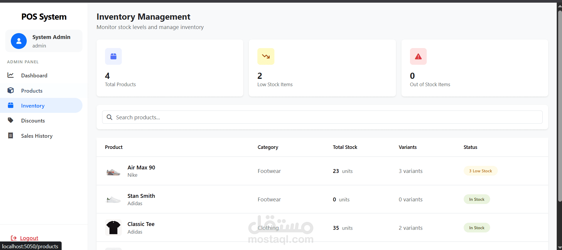Click the Clothing category for Classic Tee
The width and height of the screenshot is (562, 250).
[268, 228]
